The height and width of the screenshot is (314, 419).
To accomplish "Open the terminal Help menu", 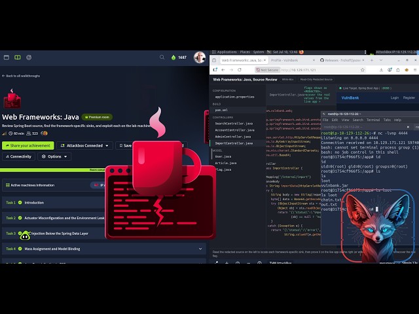I will point(397,120).
